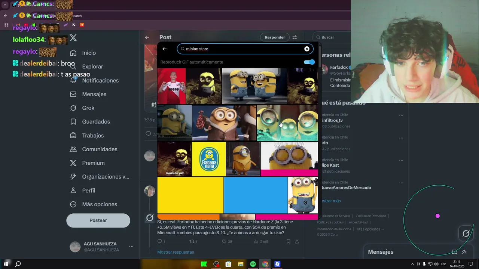Open the NuevoAmoresDeMercado trend

click(x=346, y=188)
